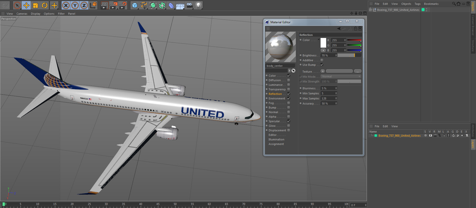The width and height of the screenshot is (476, 208).
Task: Toggle the Environment channel checkbox
Action: [x=289, y=98]
